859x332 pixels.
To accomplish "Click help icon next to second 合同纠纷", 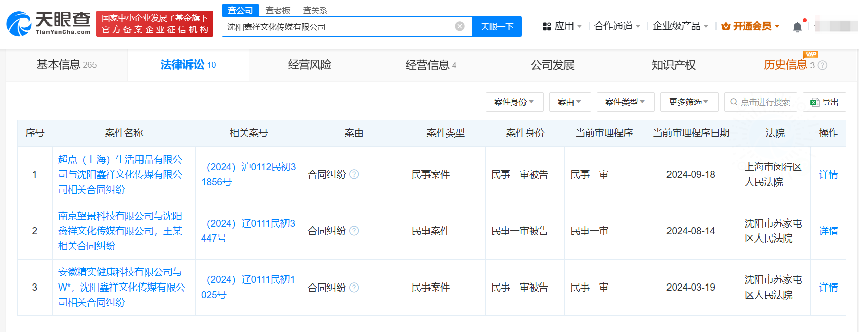I will point(354,231).
